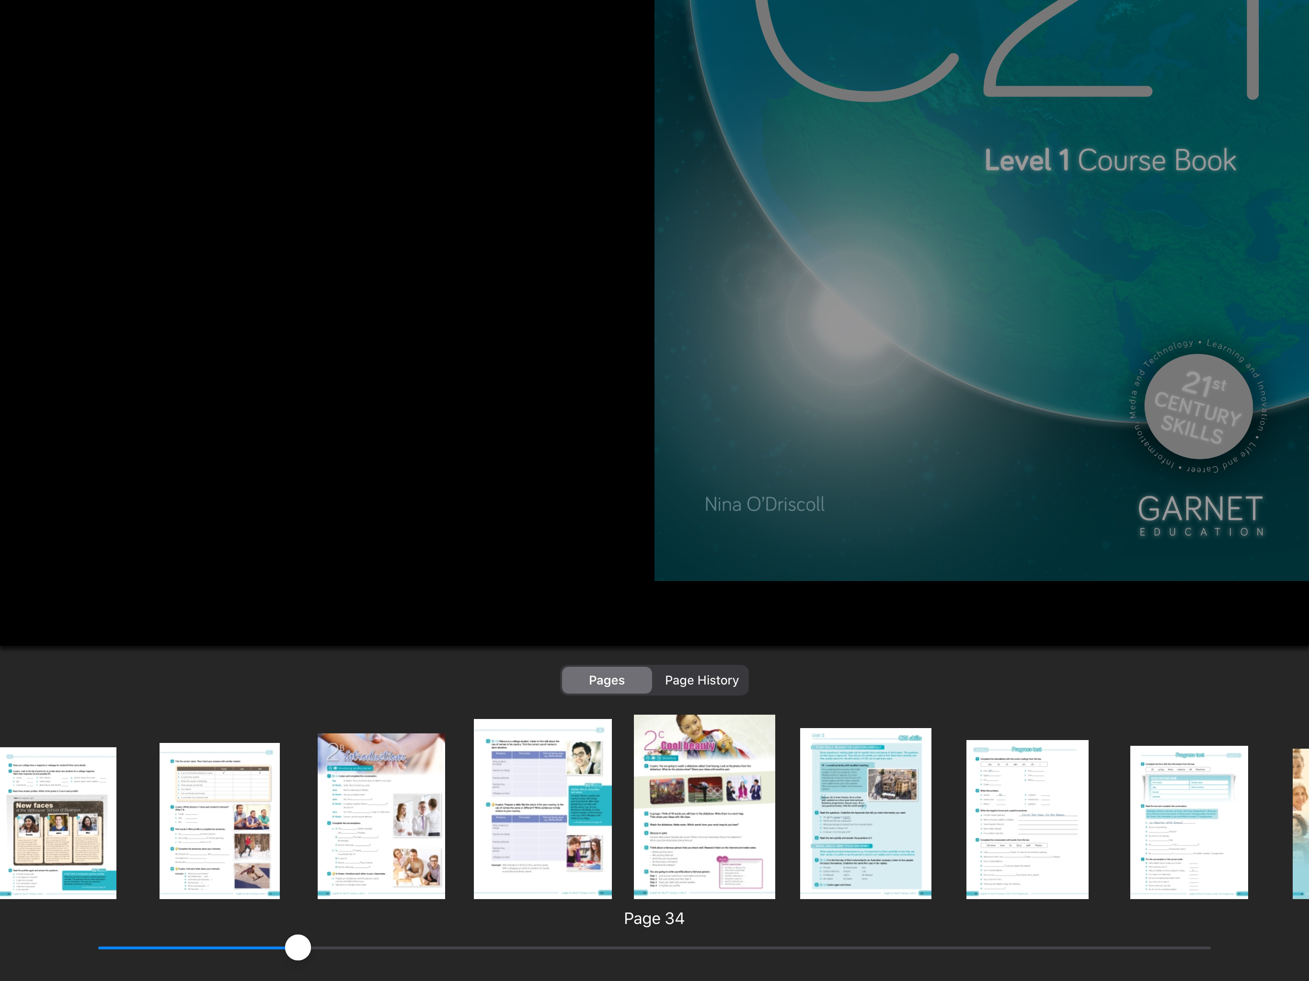
Task: Tap the 21st Century Skills badge
Action: pyautogui.click(x=1198, y=408)
